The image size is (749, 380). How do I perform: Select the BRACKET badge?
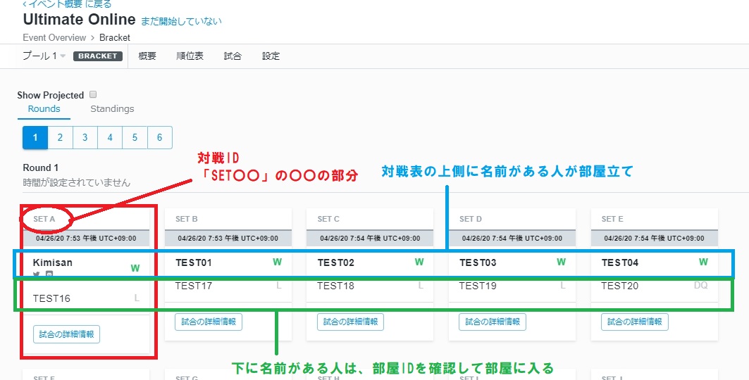[98, 56]
